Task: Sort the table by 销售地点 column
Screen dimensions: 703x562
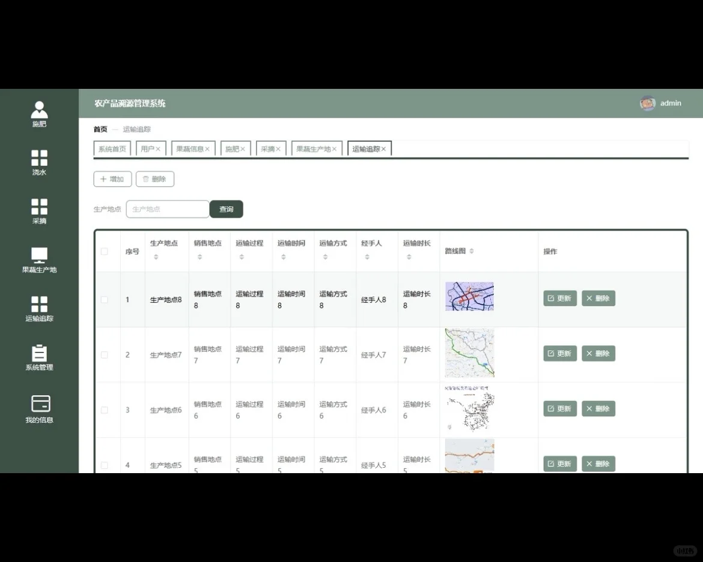Action: click(200, 257)
